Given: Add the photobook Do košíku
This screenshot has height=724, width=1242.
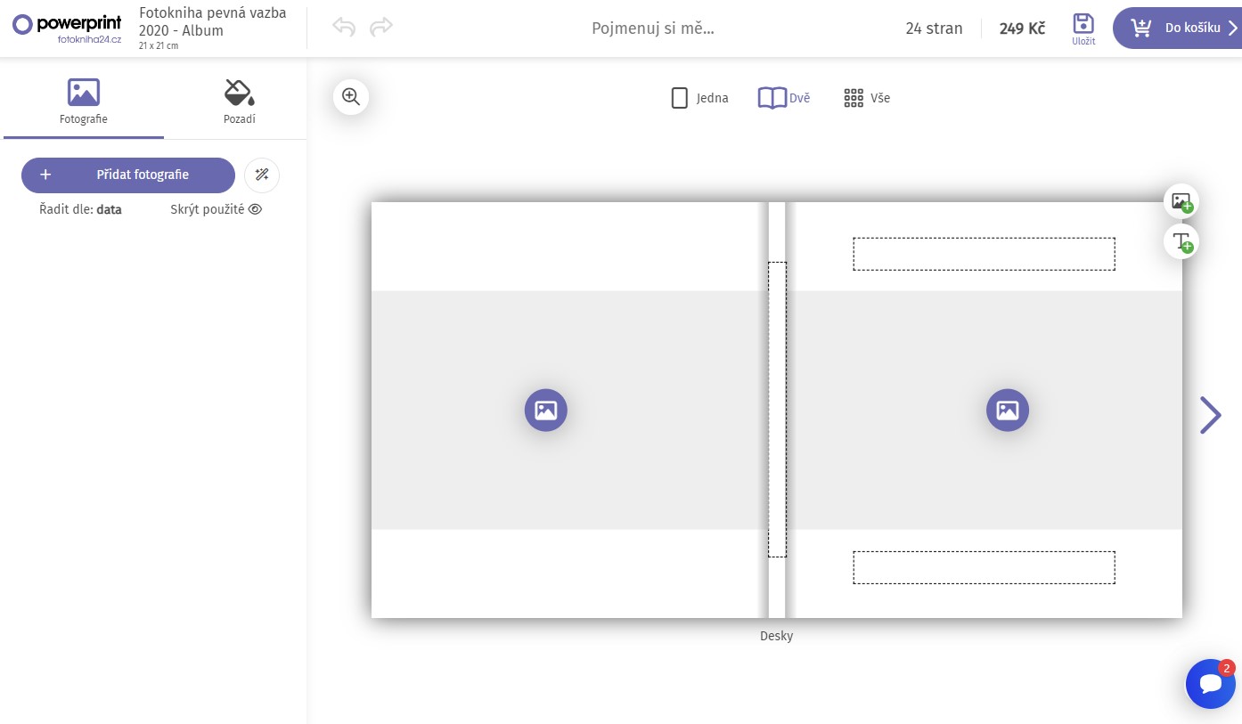Looking at the screenshot, I should point(1177,28).
